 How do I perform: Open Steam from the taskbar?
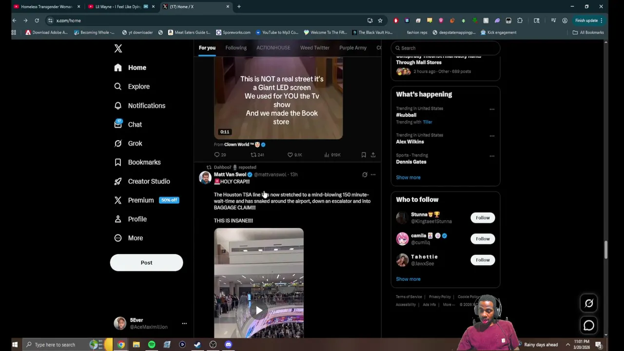tap(197, 345)
